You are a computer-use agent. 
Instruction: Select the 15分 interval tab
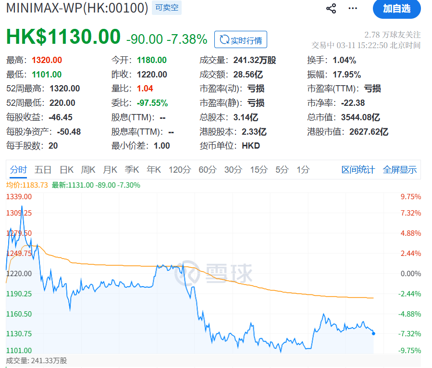259,169
